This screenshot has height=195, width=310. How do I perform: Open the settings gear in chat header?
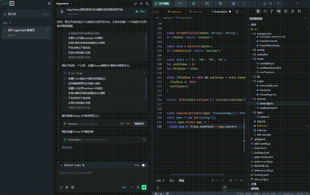141,3
